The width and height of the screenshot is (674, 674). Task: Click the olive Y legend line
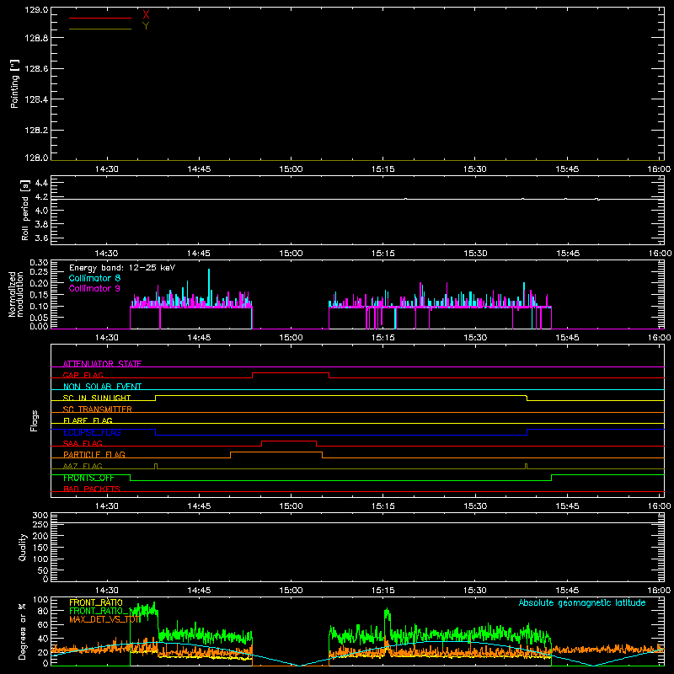pyautogui.click(x=100, y=29)
